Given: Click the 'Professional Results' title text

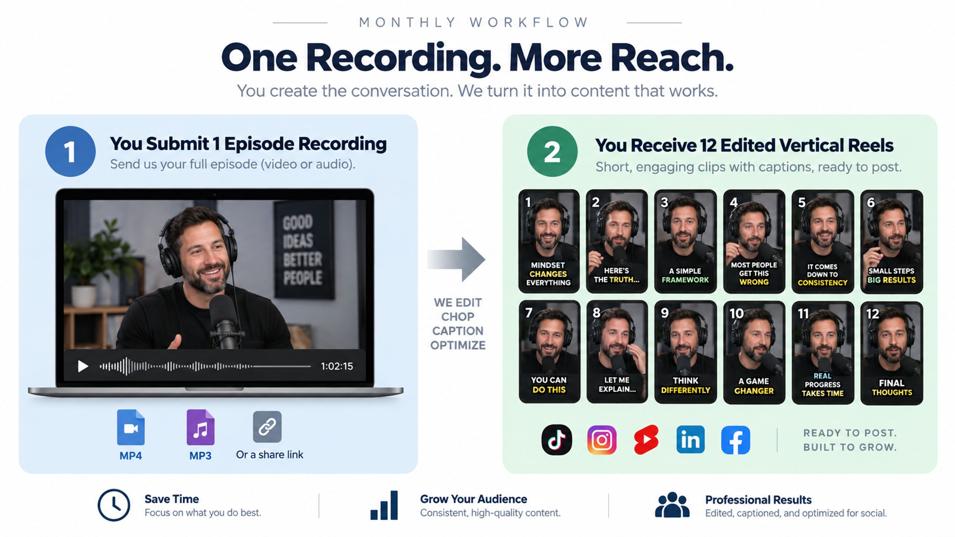Looking at the screenshot, I should click(x=758, y=500).
